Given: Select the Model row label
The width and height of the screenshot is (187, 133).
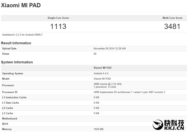Looking at the screenshot, I should pos(6,79).
